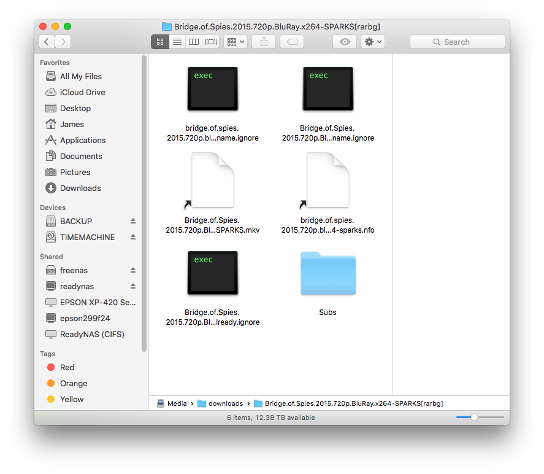Switch to Cover Flow view
The height and width of the screenshot is (474, 544).
pyautogui.click(x=210, y=42)
